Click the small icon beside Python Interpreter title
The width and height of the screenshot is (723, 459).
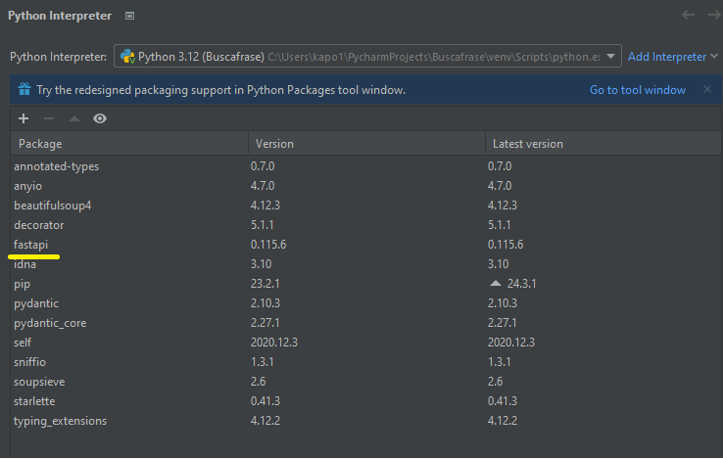coord(129,16)
